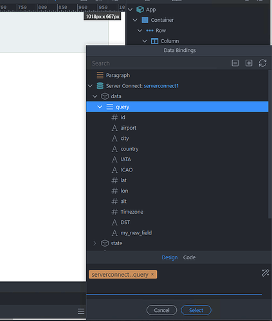Collapse the query node

pyautogui.click(x=100, y=107)
